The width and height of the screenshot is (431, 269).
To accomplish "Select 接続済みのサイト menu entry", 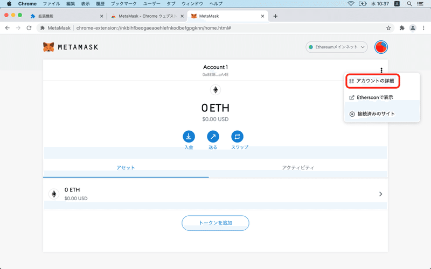I will point(382,114).
